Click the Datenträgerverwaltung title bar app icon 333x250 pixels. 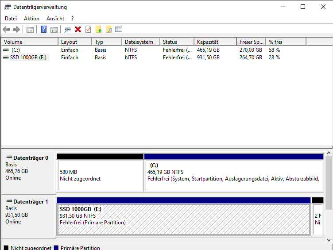7,7
